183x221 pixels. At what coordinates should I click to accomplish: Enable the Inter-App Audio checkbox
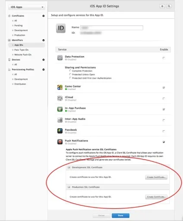(x=164, y=120)
